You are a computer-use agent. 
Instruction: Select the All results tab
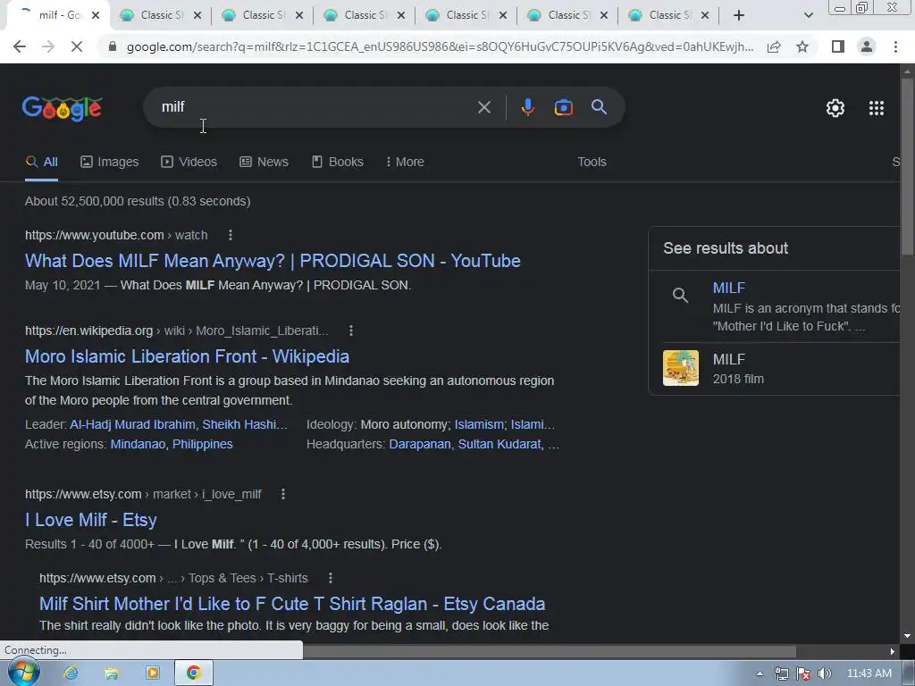click(x=41, y=162)
